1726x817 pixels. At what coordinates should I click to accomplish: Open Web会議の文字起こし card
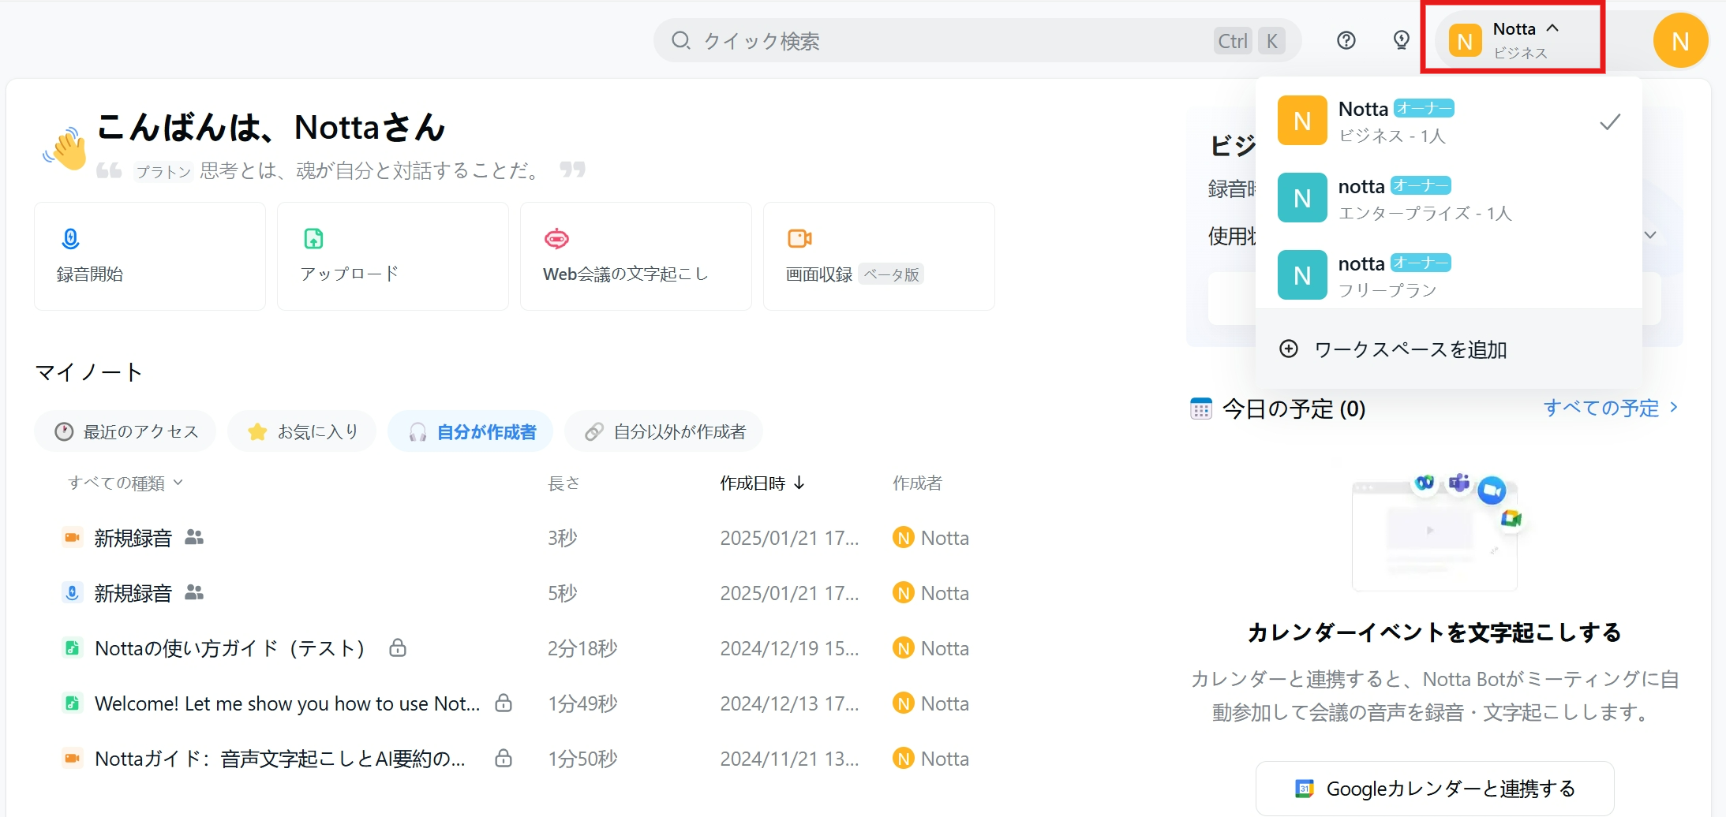click(x=636, y=256)
